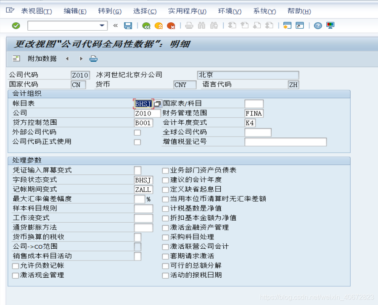Click the green Enter checkmark icon
The width and height of the screenshot is (378, 305).
click(16, 26)
